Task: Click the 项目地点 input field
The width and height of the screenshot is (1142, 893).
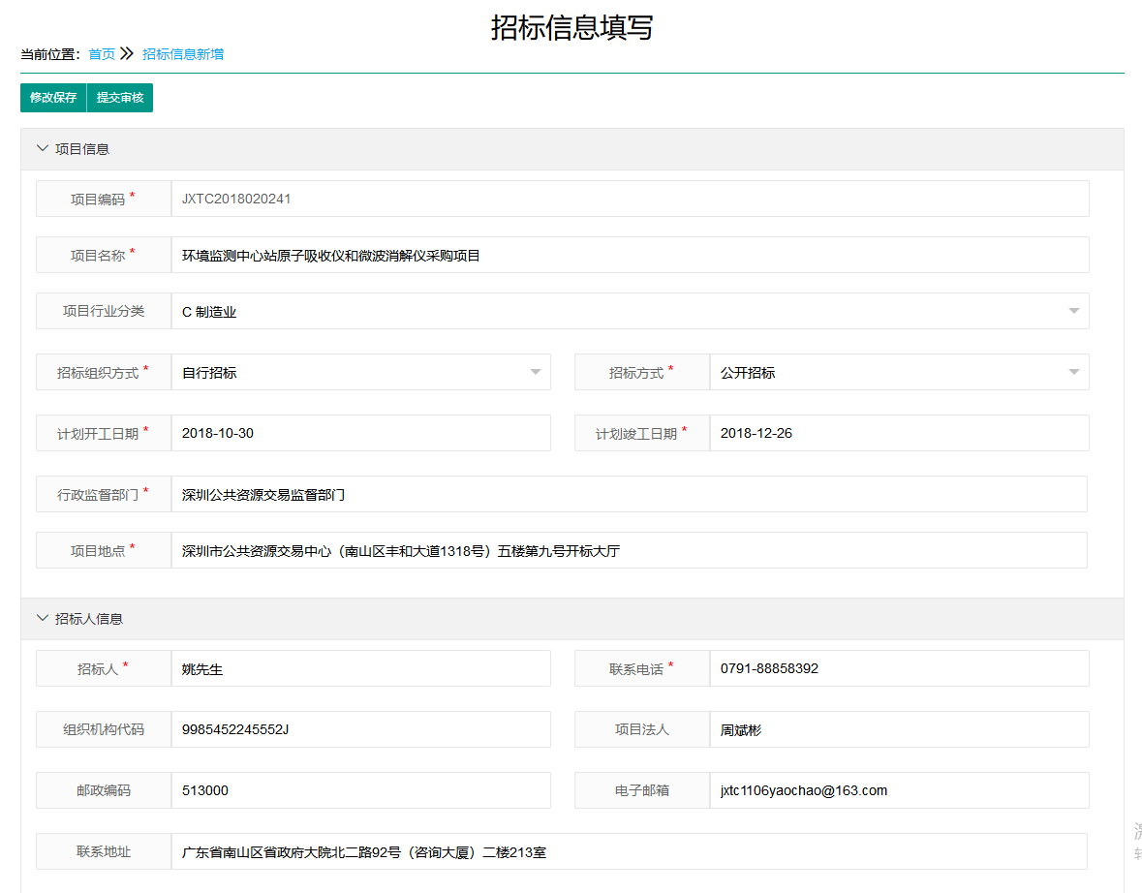Action: [630, 550]
